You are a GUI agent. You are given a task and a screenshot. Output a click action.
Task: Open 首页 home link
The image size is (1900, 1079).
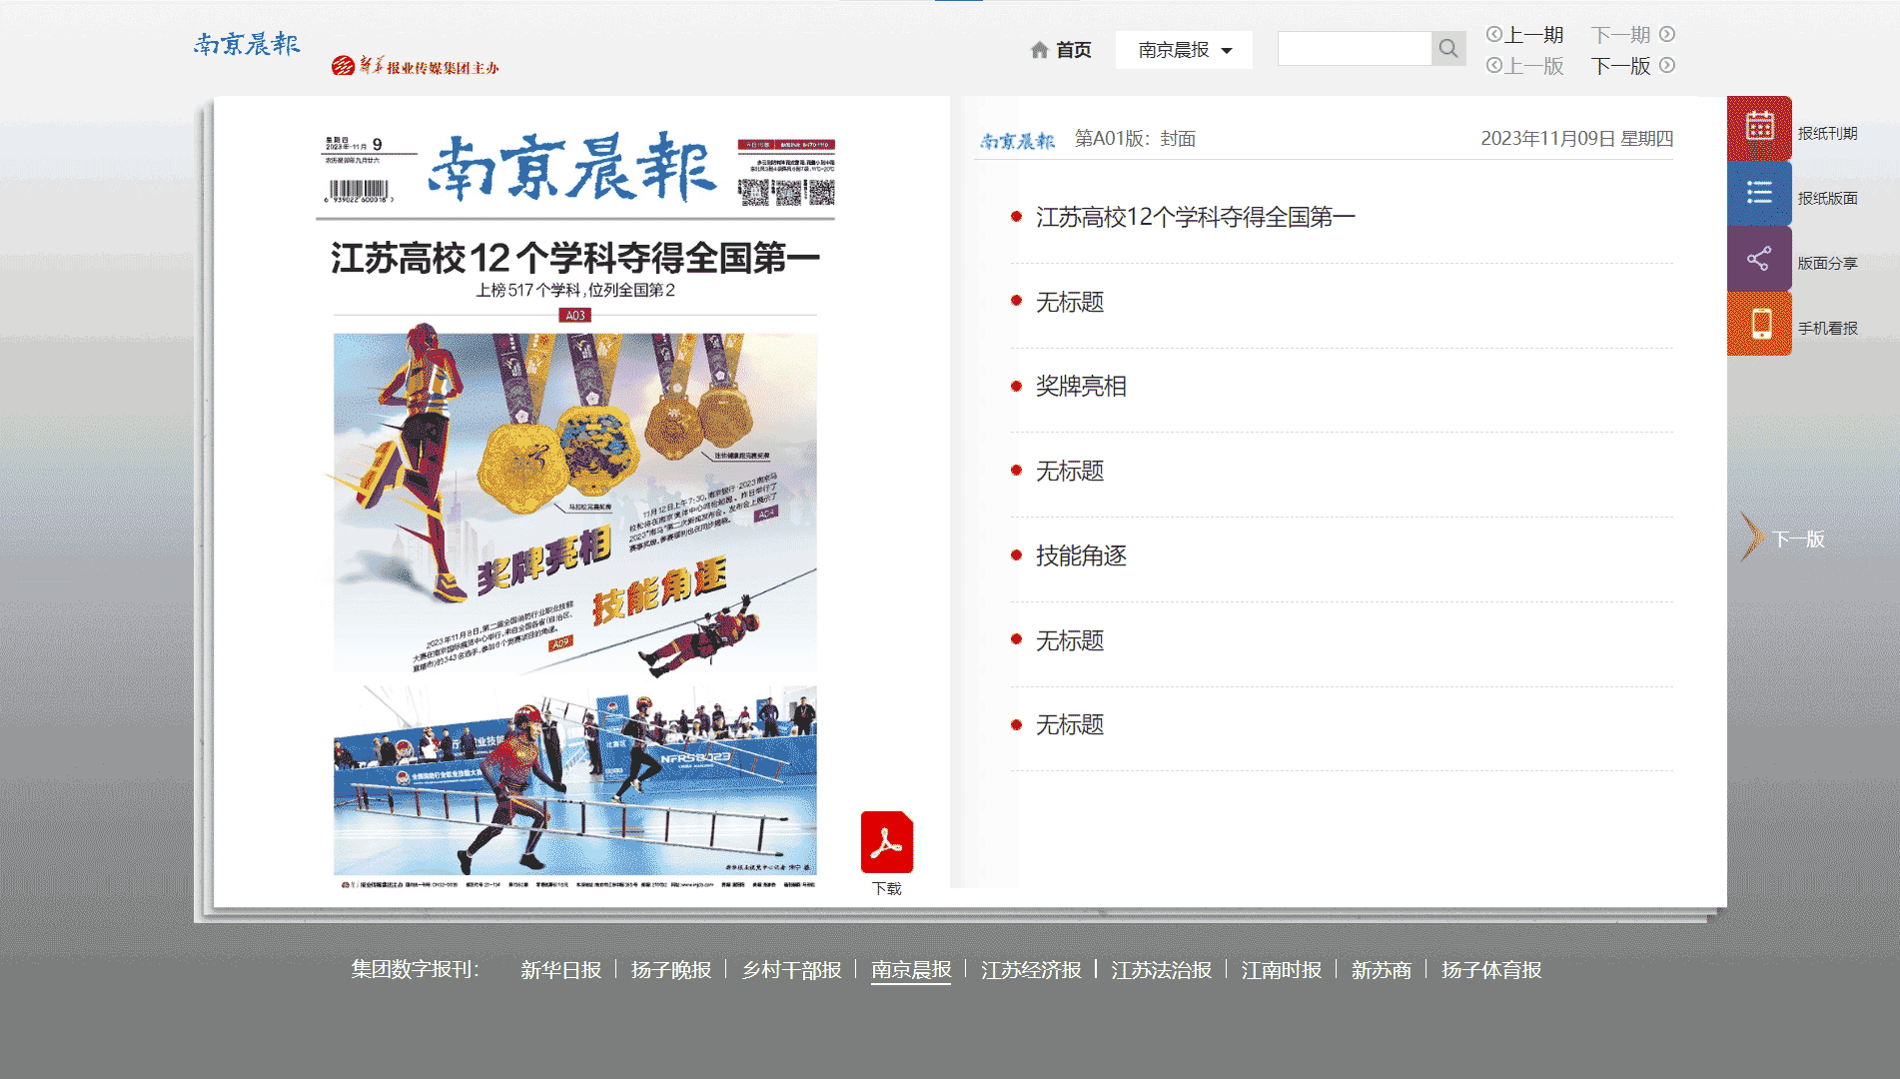coord(1074,50)
